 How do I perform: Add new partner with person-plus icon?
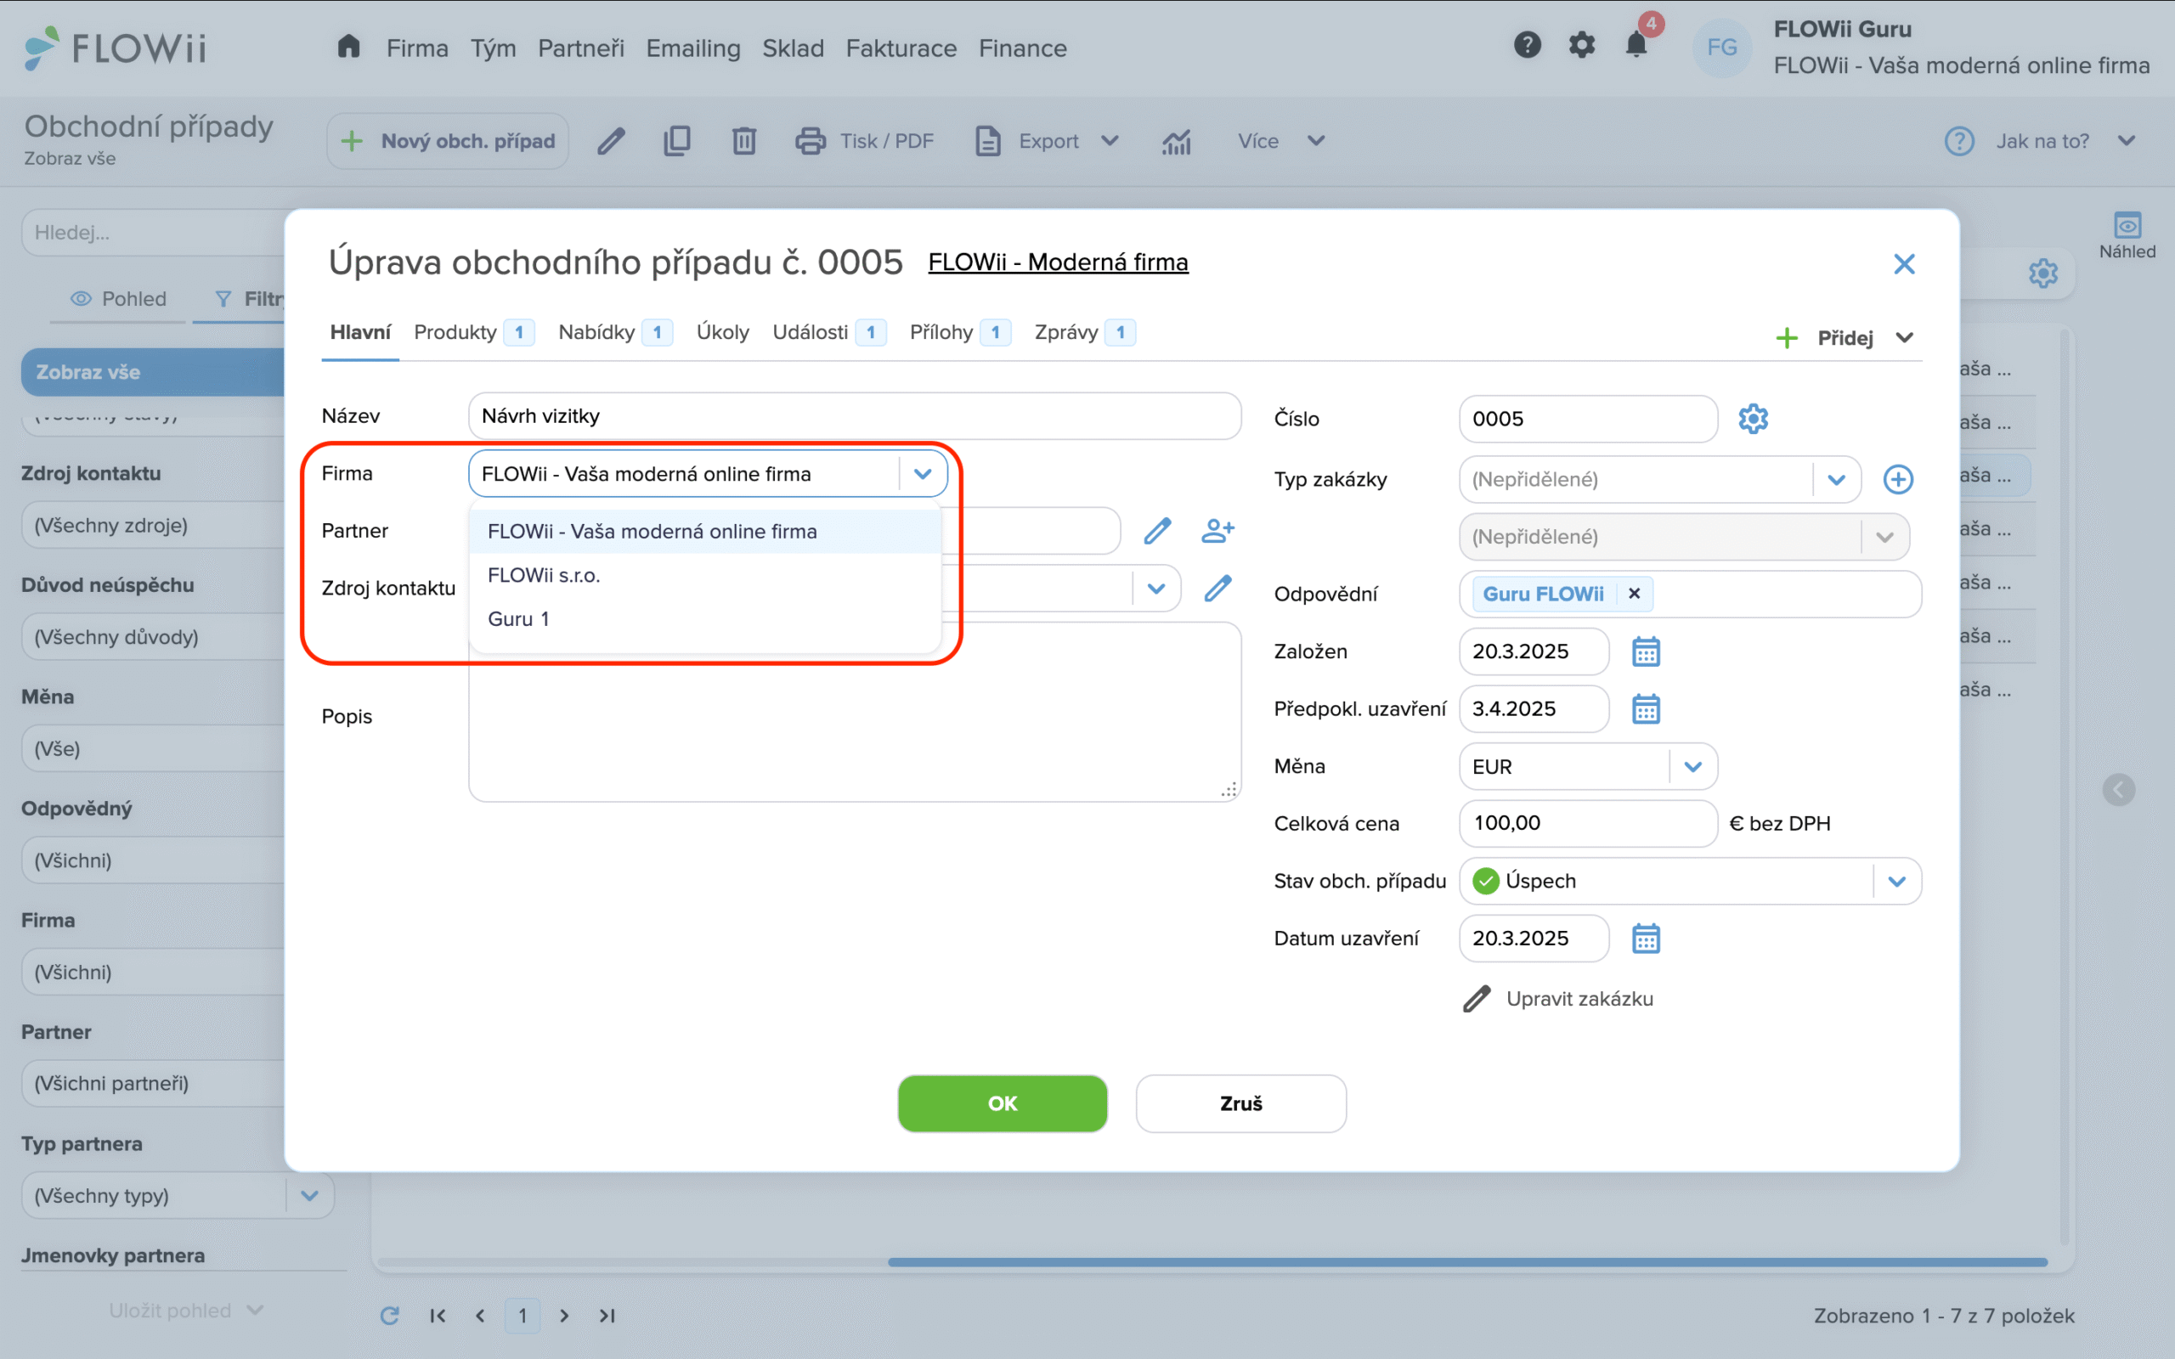pos(1217,530)
